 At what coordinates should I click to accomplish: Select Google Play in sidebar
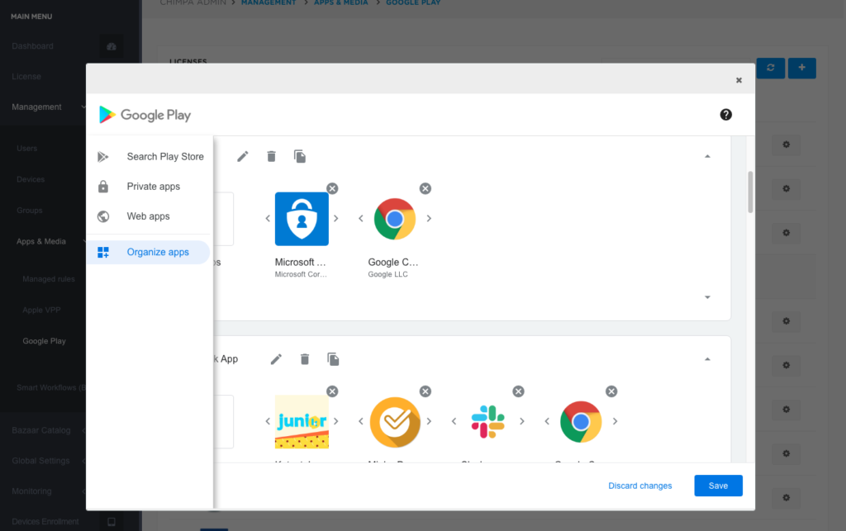point(45,341)
